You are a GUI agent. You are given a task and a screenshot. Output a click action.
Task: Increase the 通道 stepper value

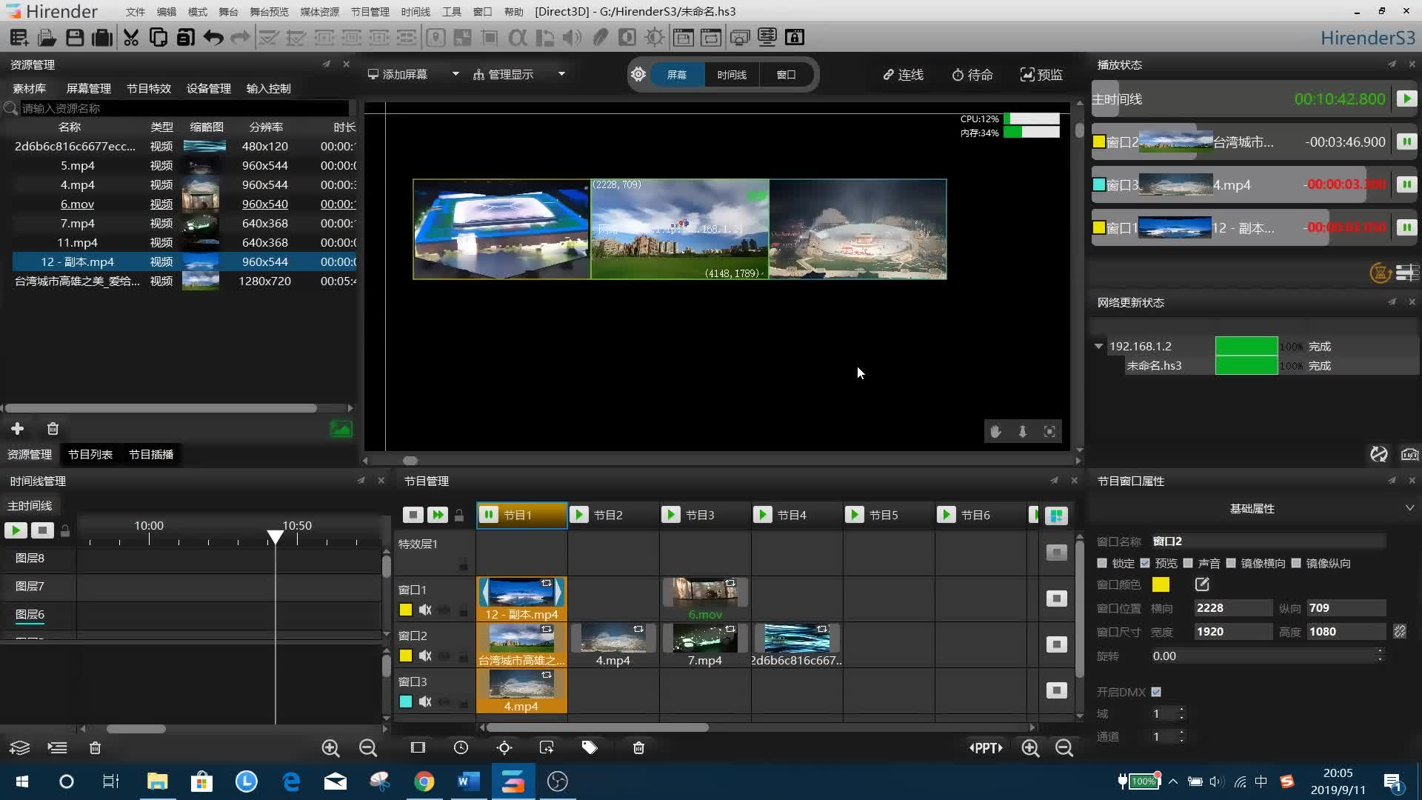coord(1181,733)
